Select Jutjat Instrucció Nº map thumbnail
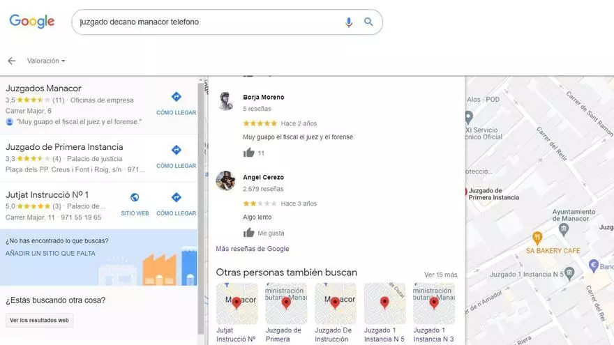This screenshot has width=614, height=345. 237,303
